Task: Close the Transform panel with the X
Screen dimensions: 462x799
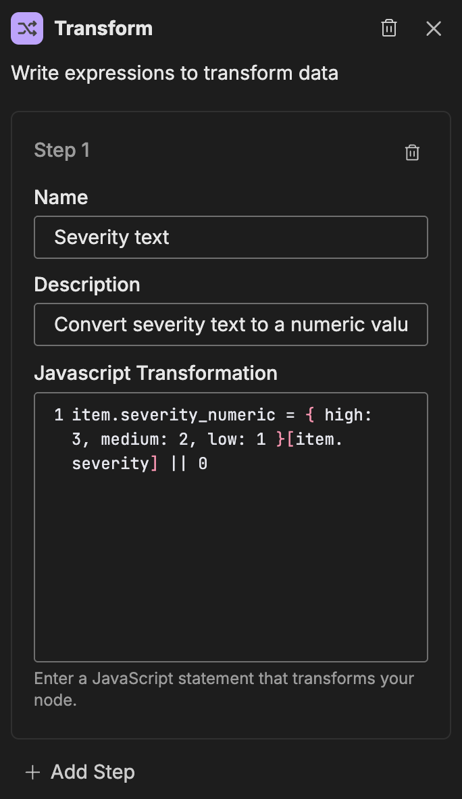Action: pyautogui.click(x=433, y=28)
